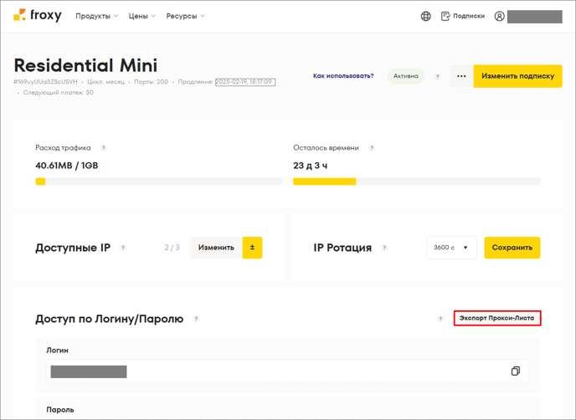This screenshot has width=576, height=420.
Task: Click the user account avatar icon
Action: [499, 16]
